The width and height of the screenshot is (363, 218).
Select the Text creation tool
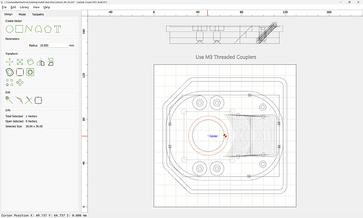(57, 29)
